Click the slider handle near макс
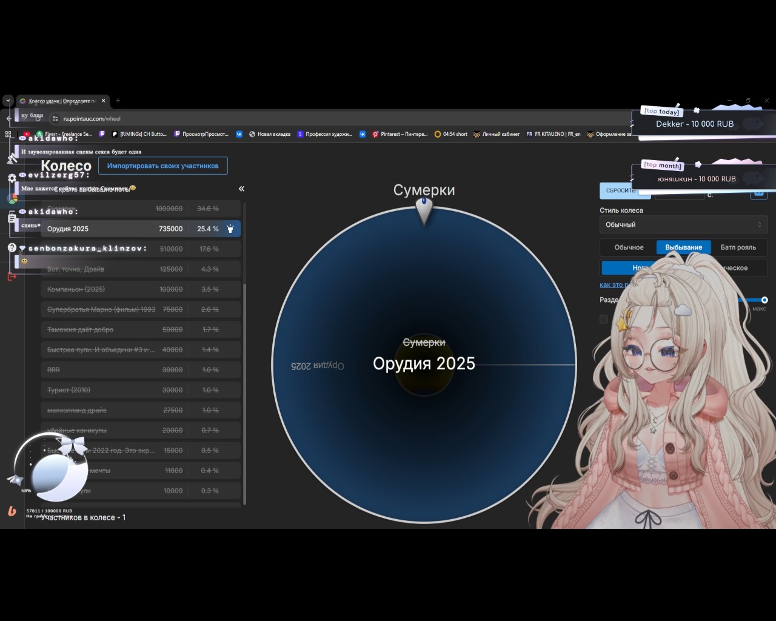The image size is (776, 621). point(764,300)
